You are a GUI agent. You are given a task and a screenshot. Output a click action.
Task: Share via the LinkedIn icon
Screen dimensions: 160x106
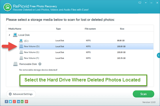18,102
